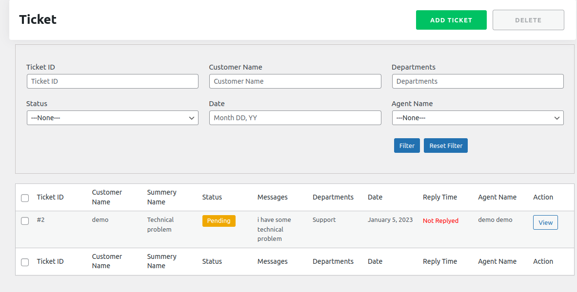This screenshot has height=292, width=577.
Task: Click Support department cell
Action: [x=324, y=219]
